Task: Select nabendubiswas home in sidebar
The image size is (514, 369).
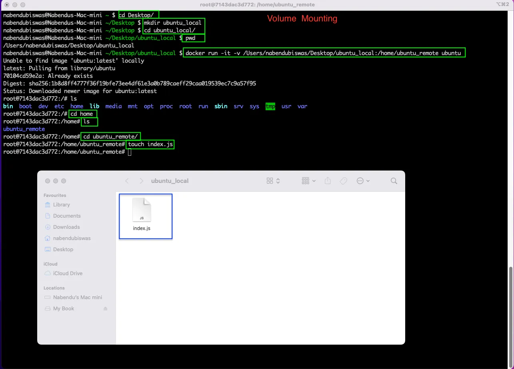Action: pyautogui.click(x=72, y=238)
